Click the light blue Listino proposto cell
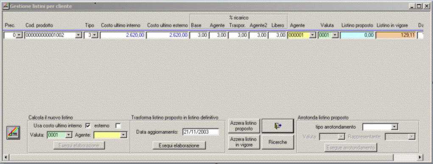433x164 pixels. coord(358,35)
